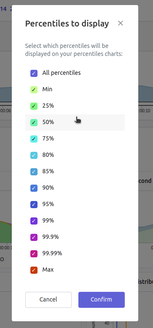Toggle the 90% percentile checkbox

[x=34, y=188]
